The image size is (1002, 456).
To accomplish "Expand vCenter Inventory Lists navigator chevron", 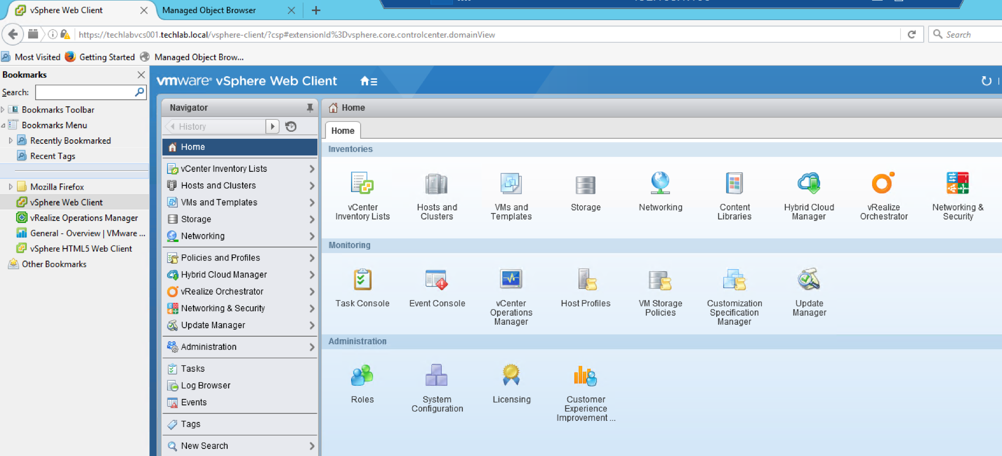I will tap(311, 169).
